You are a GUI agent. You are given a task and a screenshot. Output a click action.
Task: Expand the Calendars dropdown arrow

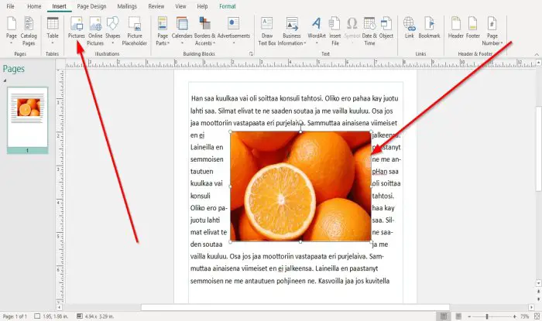pos(182,43)
